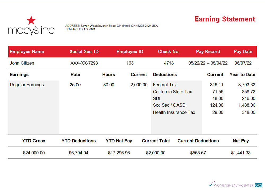The image size is (265, 190).
Task: Click the Pay Date header
Action: point(243,51)
